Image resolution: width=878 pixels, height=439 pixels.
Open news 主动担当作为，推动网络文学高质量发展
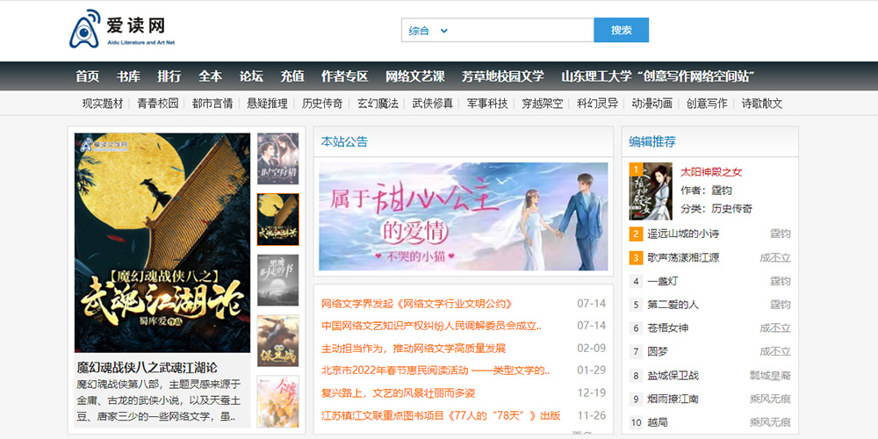pyautogui.click(x=414, y=349)
